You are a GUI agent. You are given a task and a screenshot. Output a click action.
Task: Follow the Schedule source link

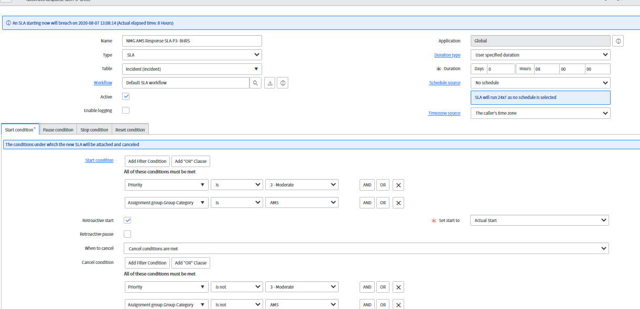tap(444, 83)
